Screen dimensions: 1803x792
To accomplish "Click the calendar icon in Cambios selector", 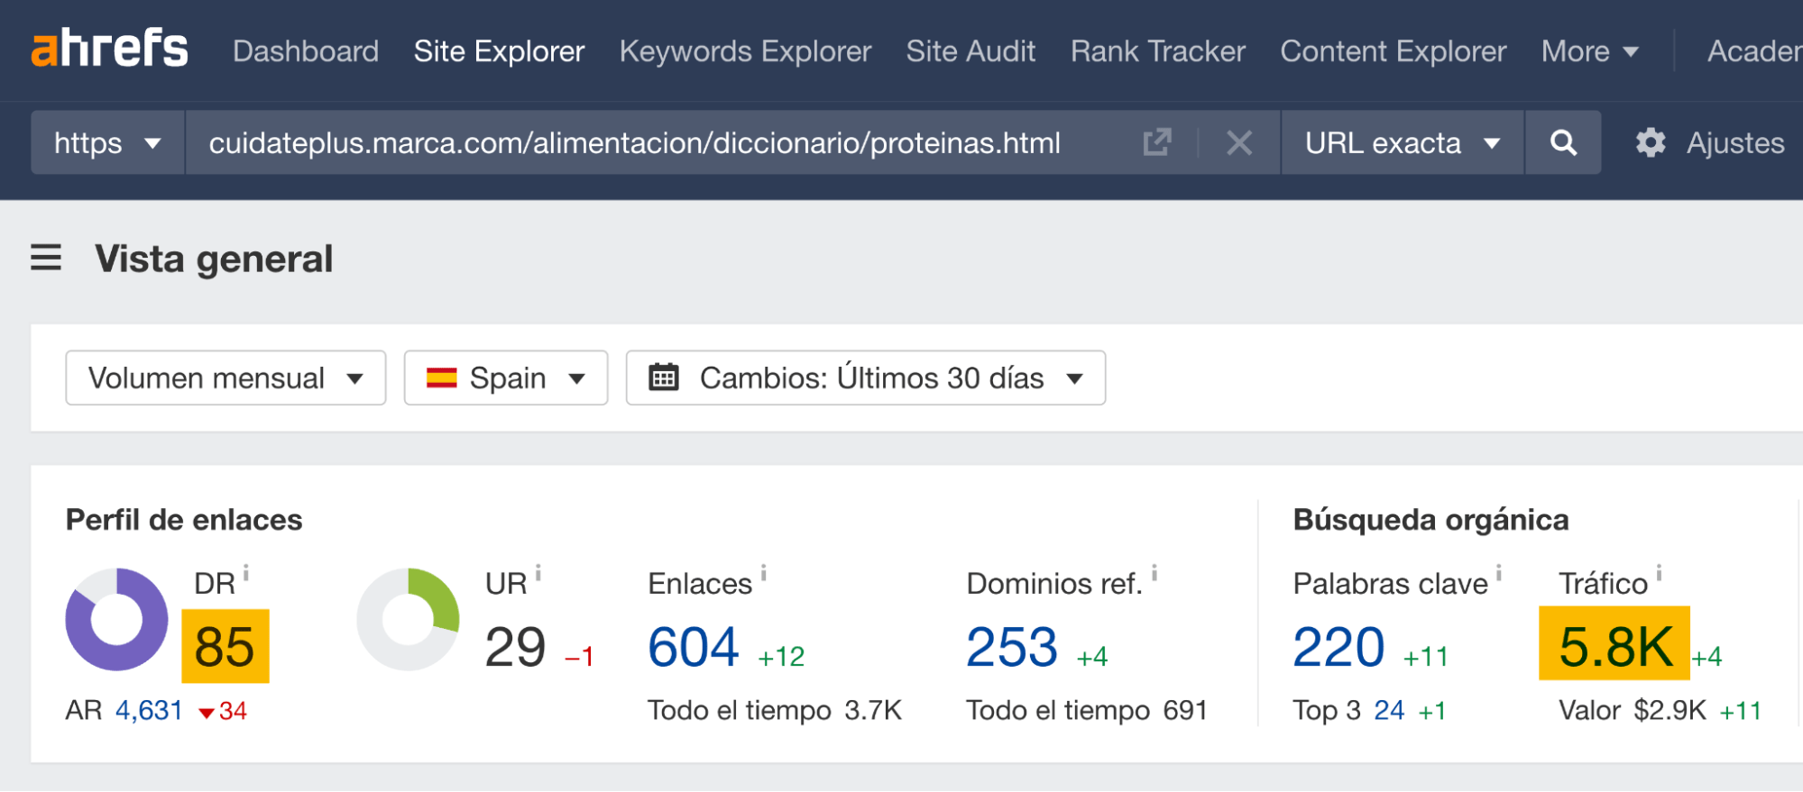I will click(664, 378).
